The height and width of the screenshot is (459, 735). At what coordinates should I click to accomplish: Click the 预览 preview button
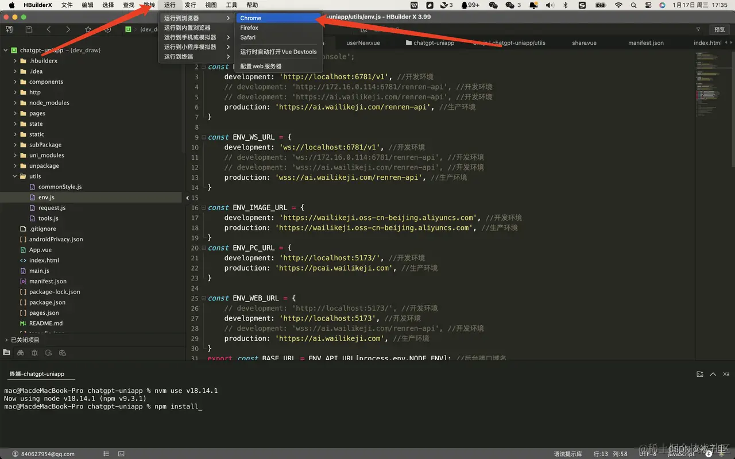pyautogui.click(x=719, y=29)
